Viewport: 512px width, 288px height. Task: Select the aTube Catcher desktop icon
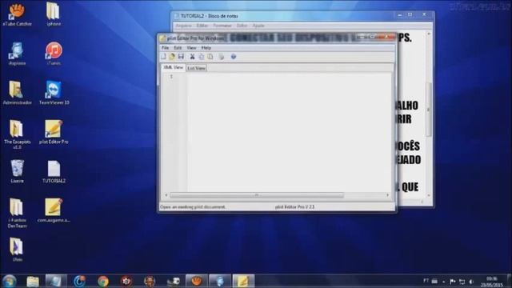(17, 14)
